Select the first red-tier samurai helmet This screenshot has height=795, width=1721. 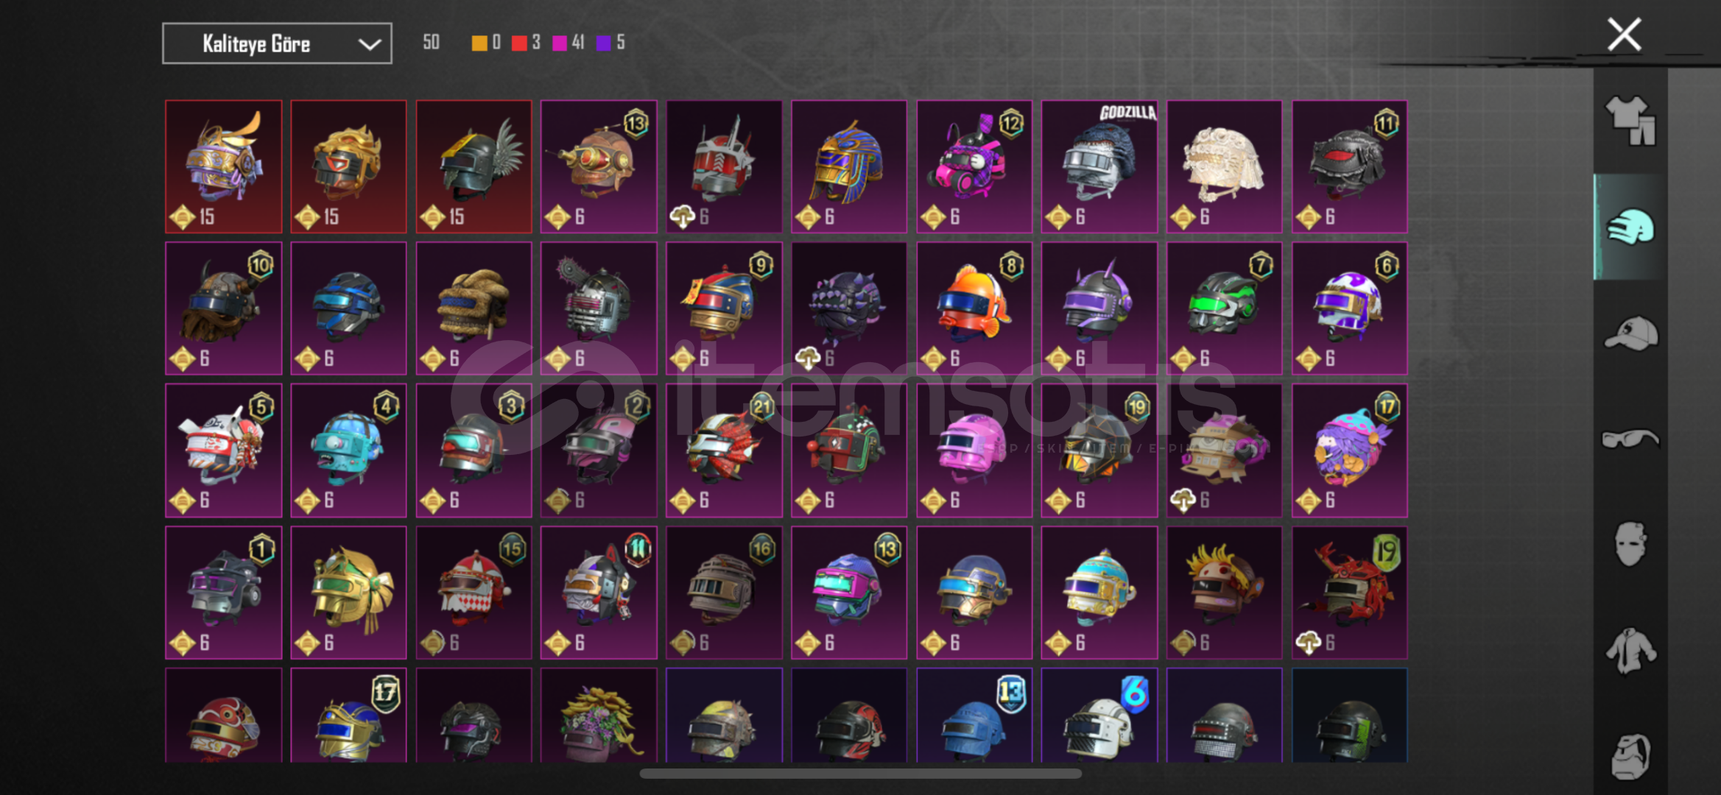pyautogui.click(x=223, y=167)
